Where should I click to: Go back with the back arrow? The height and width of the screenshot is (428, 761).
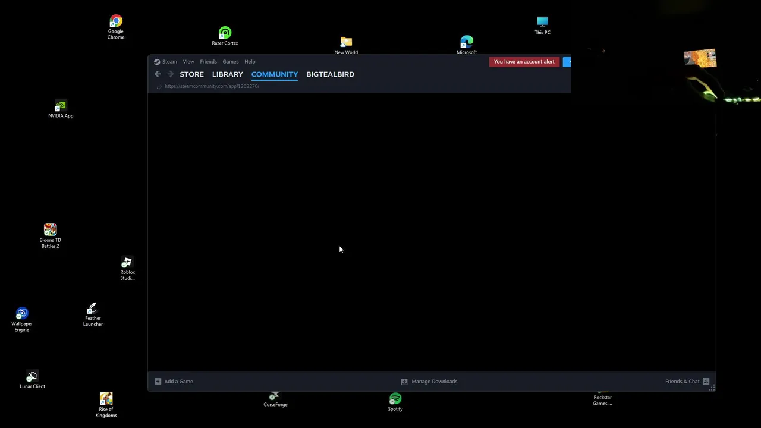[158, 74]
